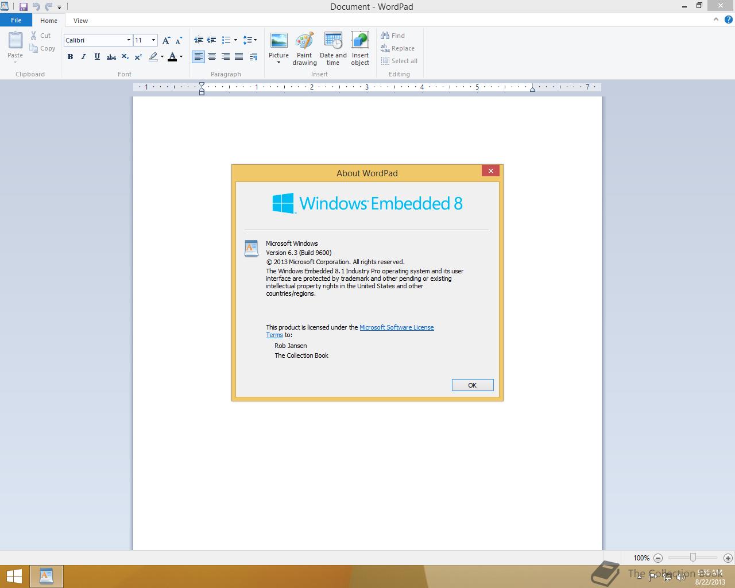The height and width of the screenshot is (588, 735).
Task: Click the Terms license link
Action: 274,335
